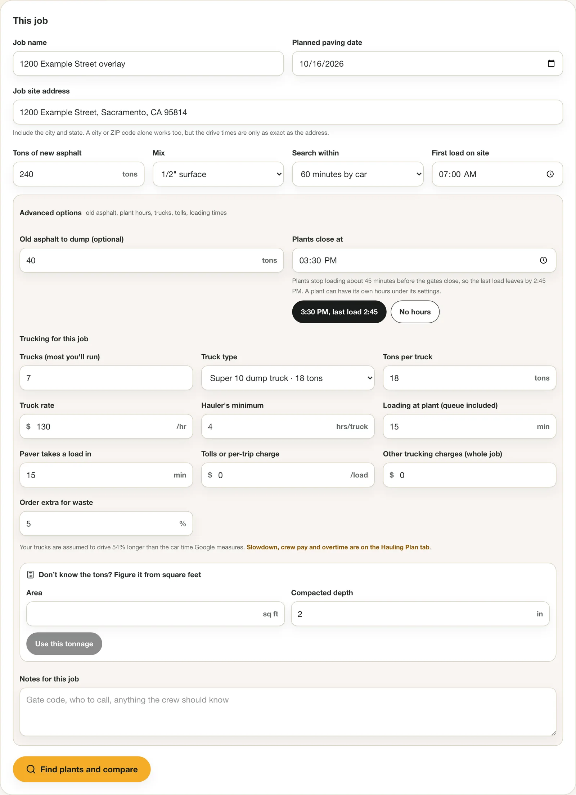
Task: Open clock picker for Plants close at
Action: click(543, 260)
